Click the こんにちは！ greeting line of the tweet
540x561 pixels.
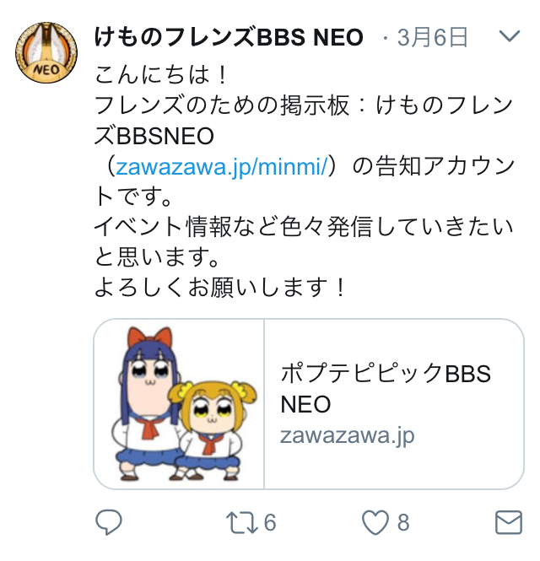point(160,75)
